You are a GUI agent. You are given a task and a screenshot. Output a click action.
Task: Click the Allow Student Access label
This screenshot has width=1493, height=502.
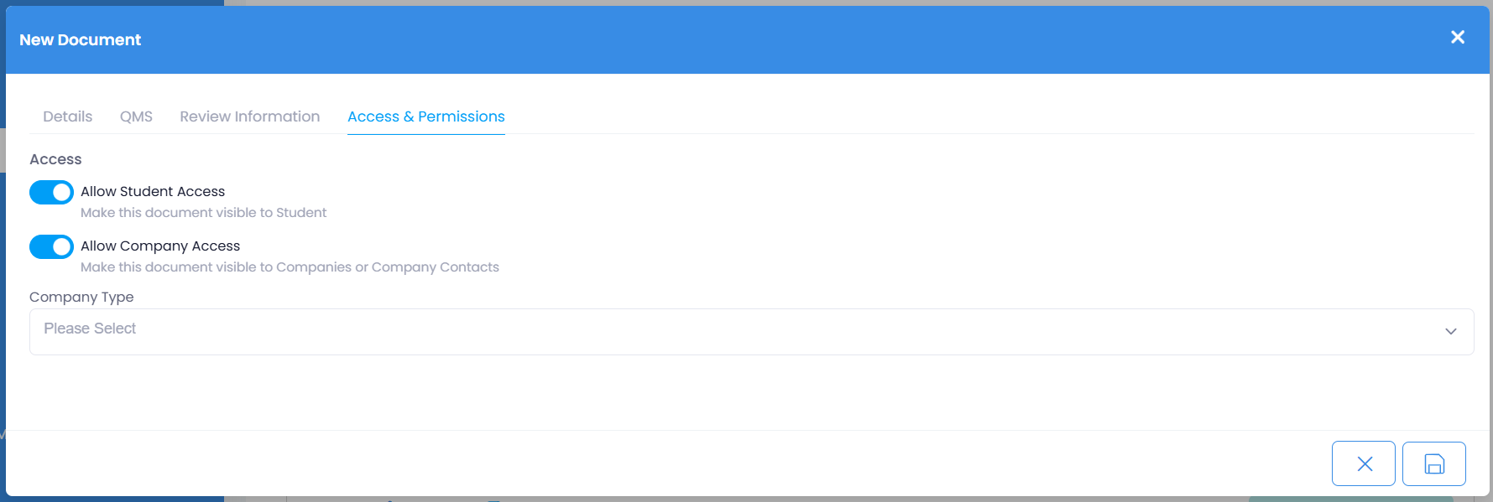click(153, 192)
